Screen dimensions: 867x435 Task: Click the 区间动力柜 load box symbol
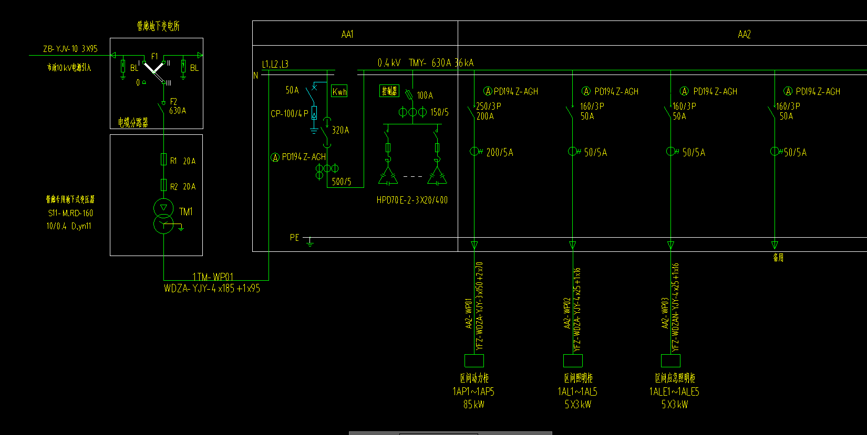pos(474,360)
